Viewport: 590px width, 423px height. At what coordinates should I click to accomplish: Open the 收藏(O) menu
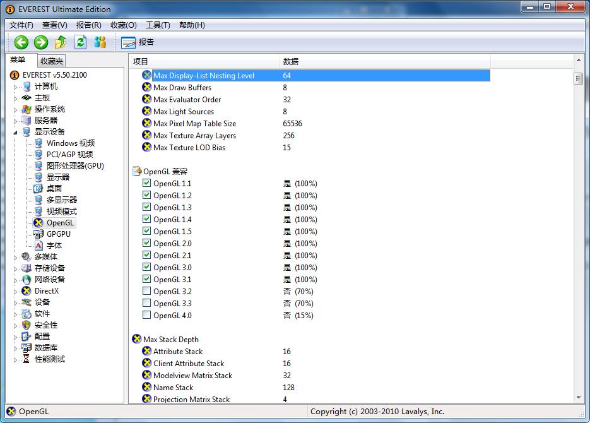point(124,25)
